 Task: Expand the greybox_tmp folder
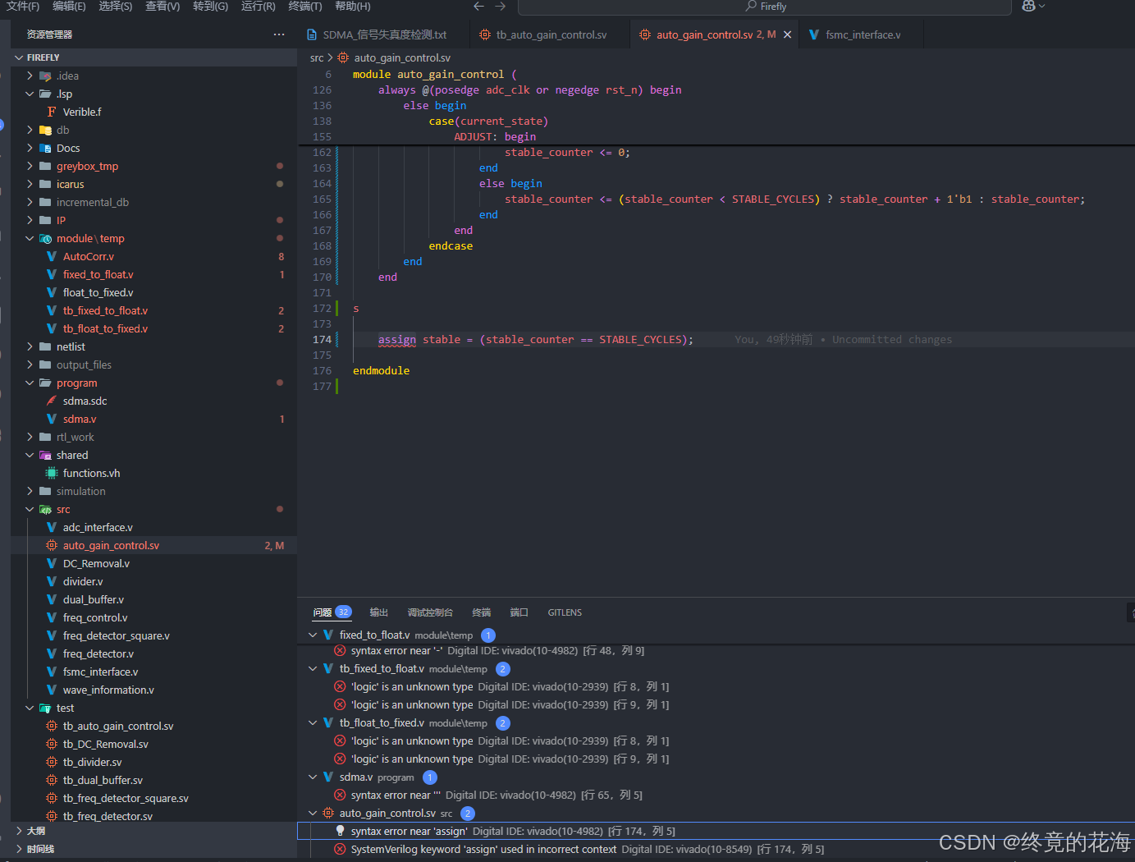(30, 166)
